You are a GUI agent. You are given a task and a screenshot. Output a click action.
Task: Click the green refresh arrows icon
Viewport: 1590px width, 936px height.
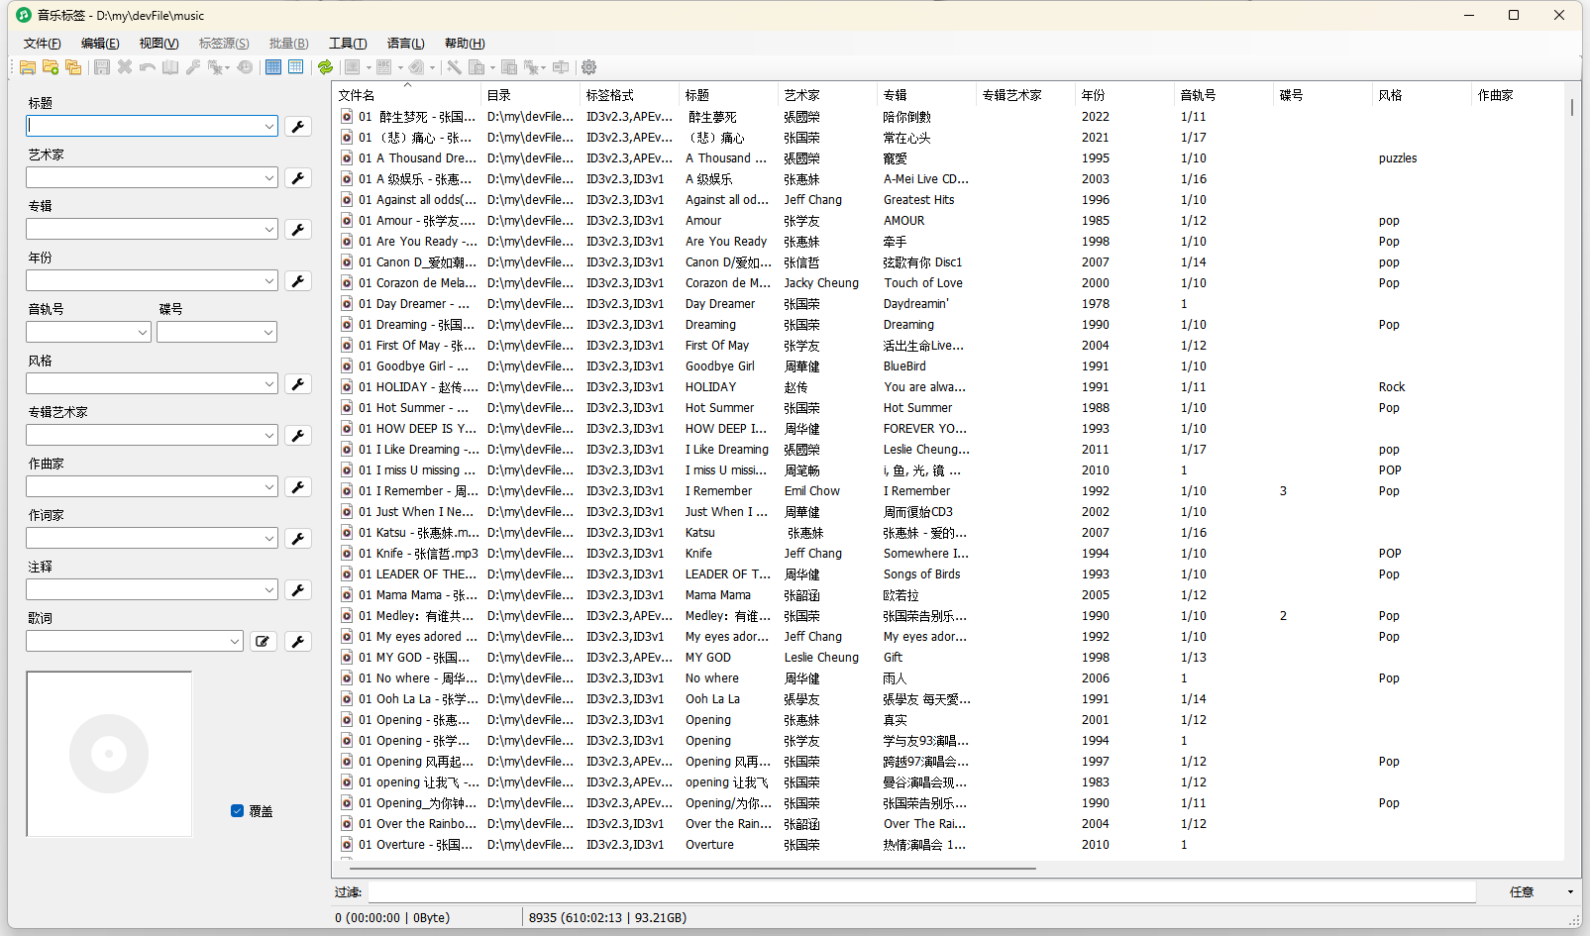click(325, 67)
